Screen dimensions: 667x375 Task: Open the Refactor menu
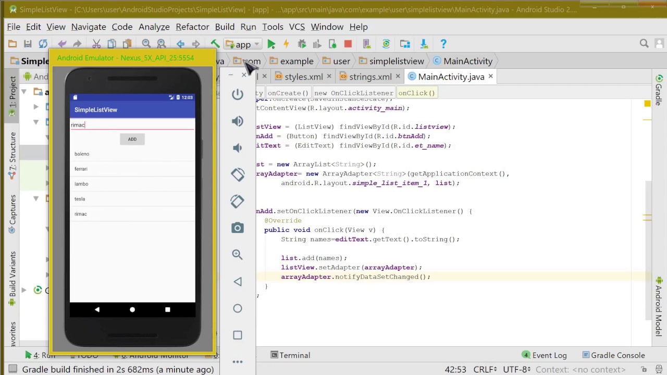(x=192, y=27)
